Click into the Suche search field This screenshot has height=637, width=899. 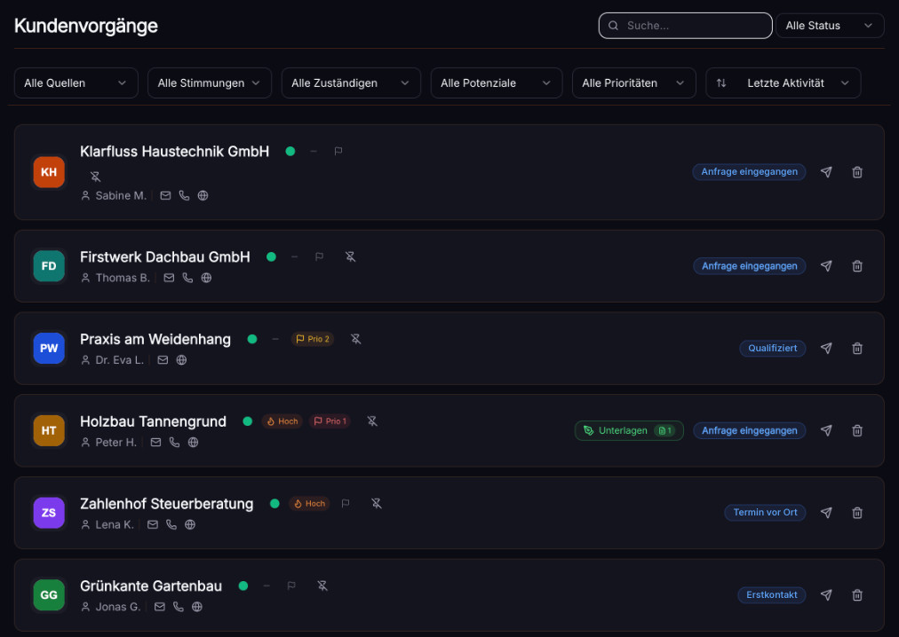coord(685,26)
